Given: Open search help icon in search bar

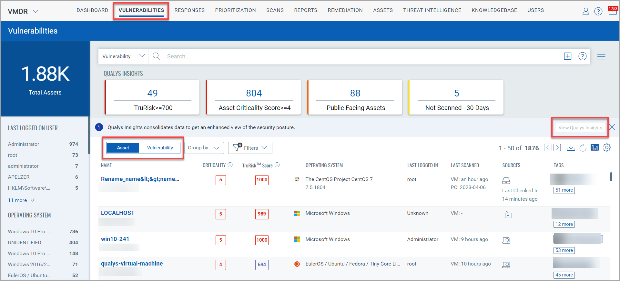Looking at the screenshot, I should click(582, 56).
